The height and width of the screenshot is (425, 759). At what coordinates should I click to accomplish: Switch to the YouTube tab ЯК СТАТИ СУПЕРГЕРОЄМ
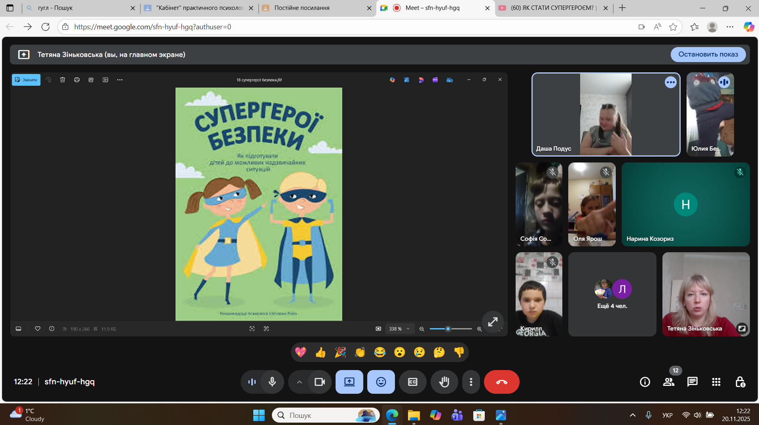552,8
